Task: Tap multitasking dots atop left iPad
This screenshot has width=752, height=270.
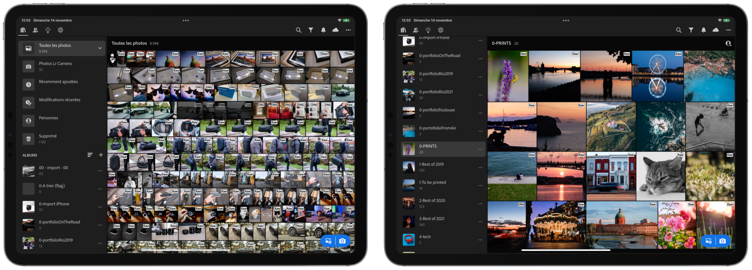Action: coord(186,21)
